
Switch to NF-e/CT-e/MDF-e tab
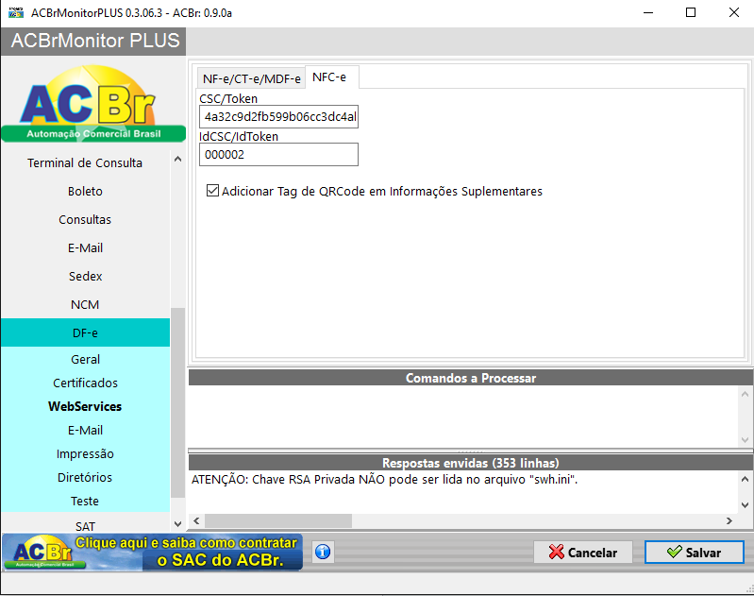pyautogui.click(x=252, y=78)
